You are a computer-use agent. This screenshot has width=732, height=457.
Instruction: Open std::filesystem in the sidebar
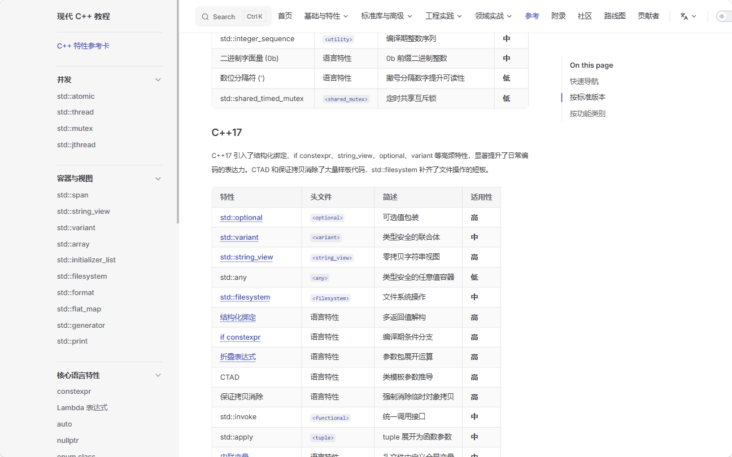point(82,276)
